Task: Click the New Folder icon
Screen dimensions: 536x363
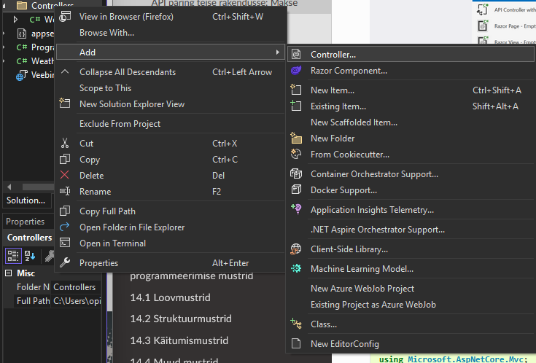Action: (x=296, y=138)
